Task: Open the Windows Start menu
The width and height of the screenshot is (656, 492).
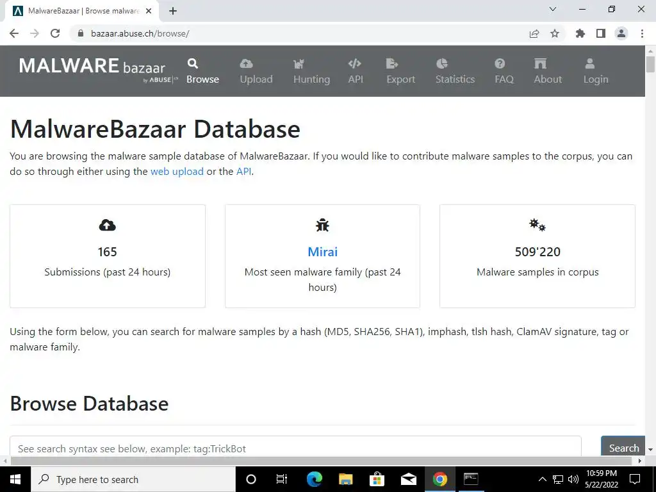Action: point(15,479)
